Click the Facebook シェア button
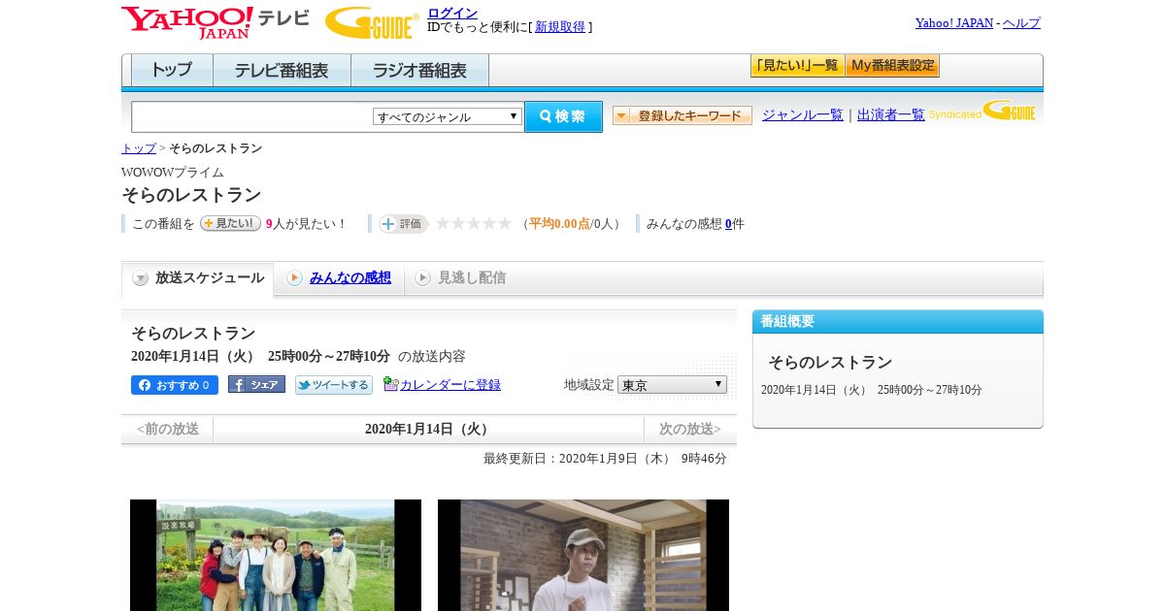 [x=256, y=385]
